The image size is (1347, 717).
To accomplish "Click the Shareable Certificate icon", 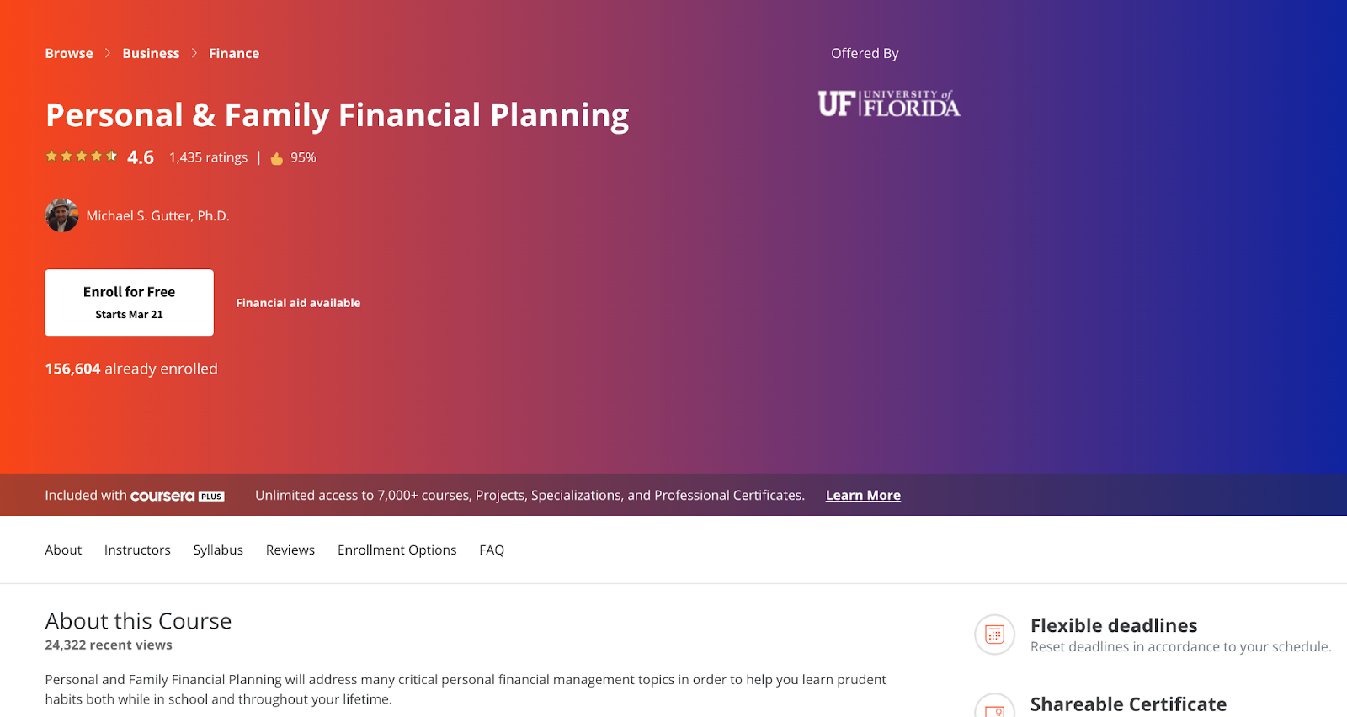I will click(994, 707).
